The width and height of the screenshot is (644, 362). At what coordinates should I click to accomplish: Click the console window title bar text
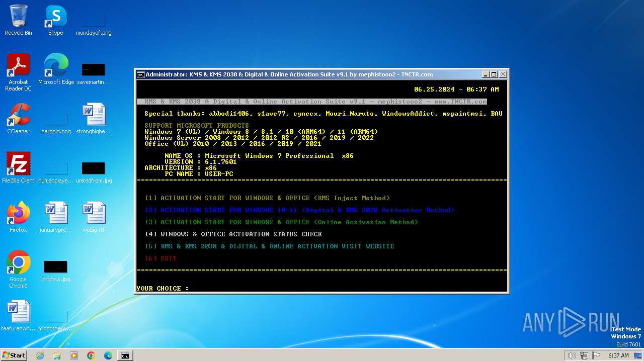[289, 74]
